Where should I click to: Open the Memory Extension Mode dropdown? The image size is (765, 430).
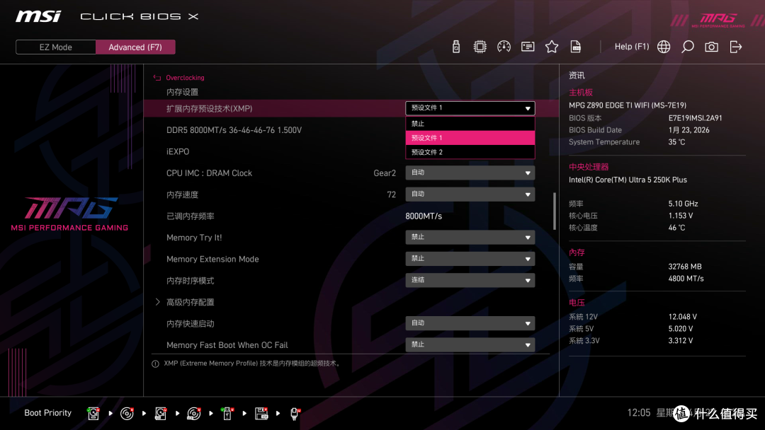470,259
